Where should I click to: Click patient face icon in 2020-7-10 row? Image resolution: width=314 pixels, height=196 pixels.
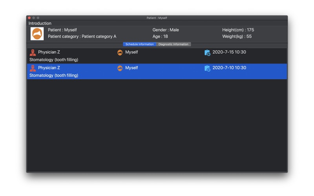pos(120,68)
